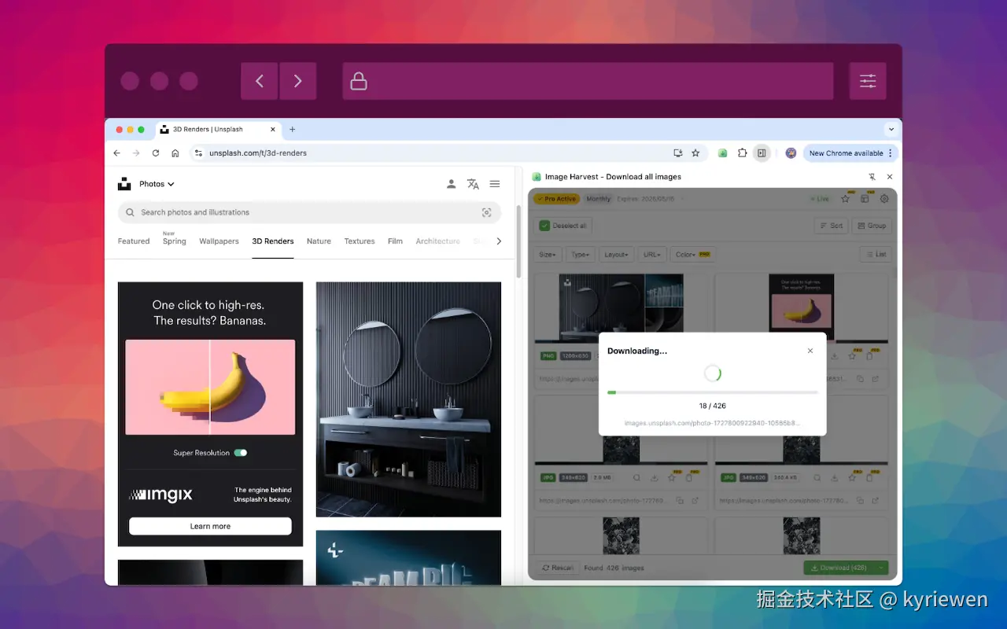The image size is (1007, 629).
Task: Click the Learn more button
Action: [x=210, y=526]
